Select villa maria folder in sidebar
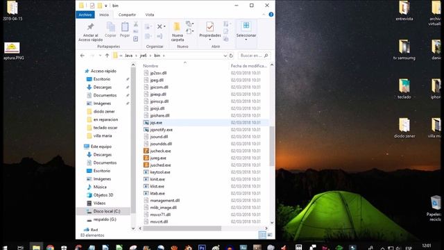This screenshot has height=250, width=444. [99, 136]
